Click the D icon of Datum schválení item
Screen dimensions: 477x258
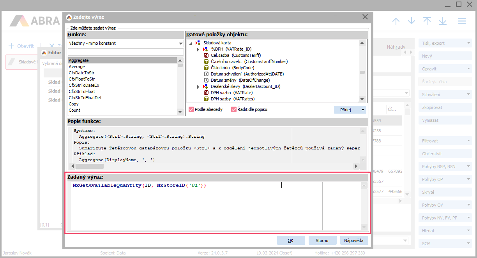(207, 74)
